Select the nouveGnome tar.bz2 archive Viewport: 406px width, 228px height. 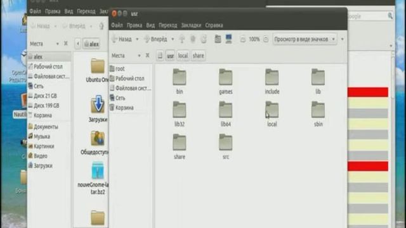point(98,170)
